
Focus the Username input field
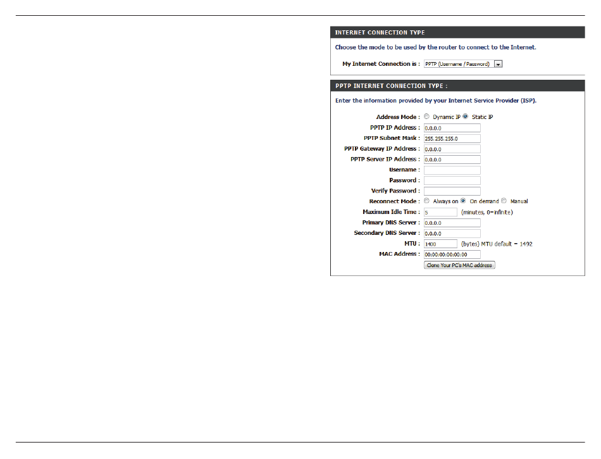(452, 170)
